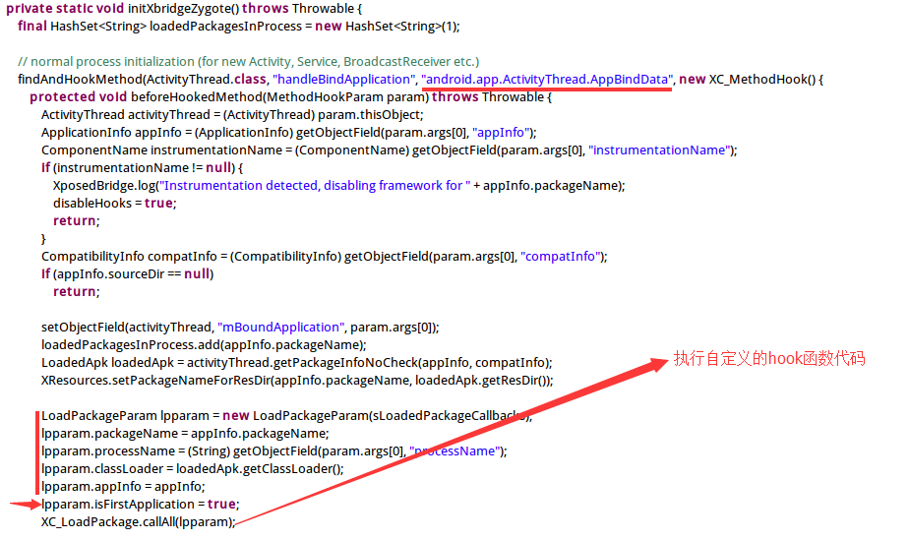
Task: Click the loadedPackagesInProcess variable declaration
Action: pyautogui.click(x=225, y=27)
